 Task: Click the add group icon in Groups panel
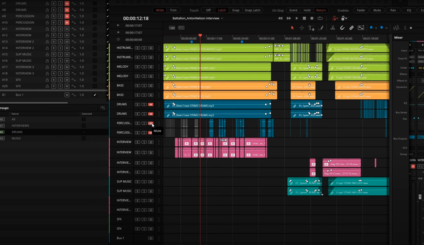(103, 108)
